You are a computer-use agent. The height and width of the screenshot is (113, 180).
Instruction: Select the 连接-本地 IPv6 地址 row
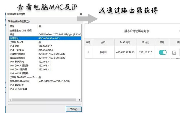[45, 81]
